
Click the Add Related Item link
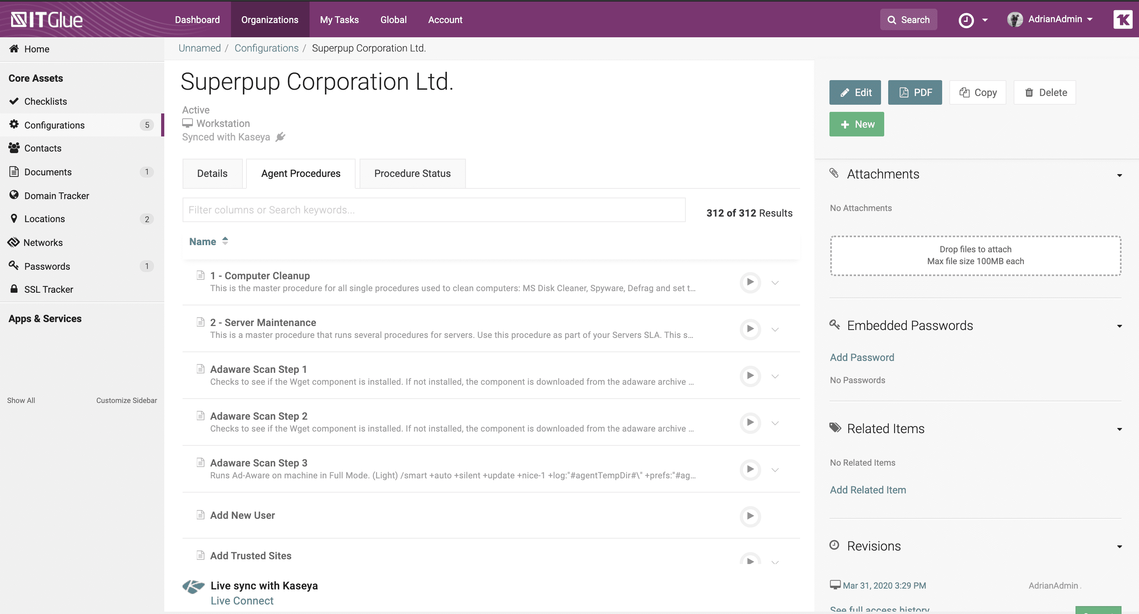coord(868,490)
